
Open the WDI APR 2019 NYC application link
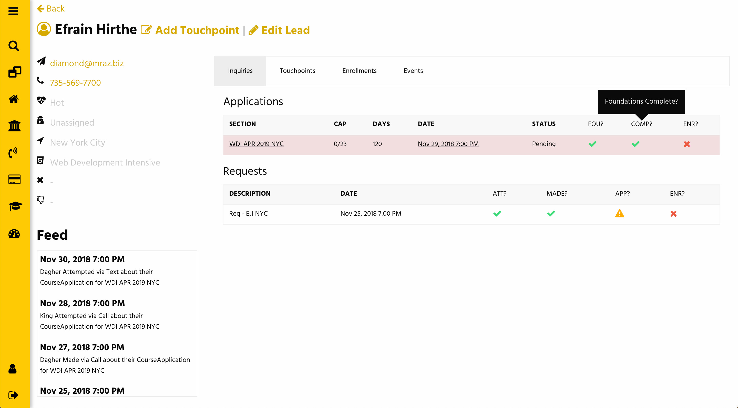[x=256, y=144]
